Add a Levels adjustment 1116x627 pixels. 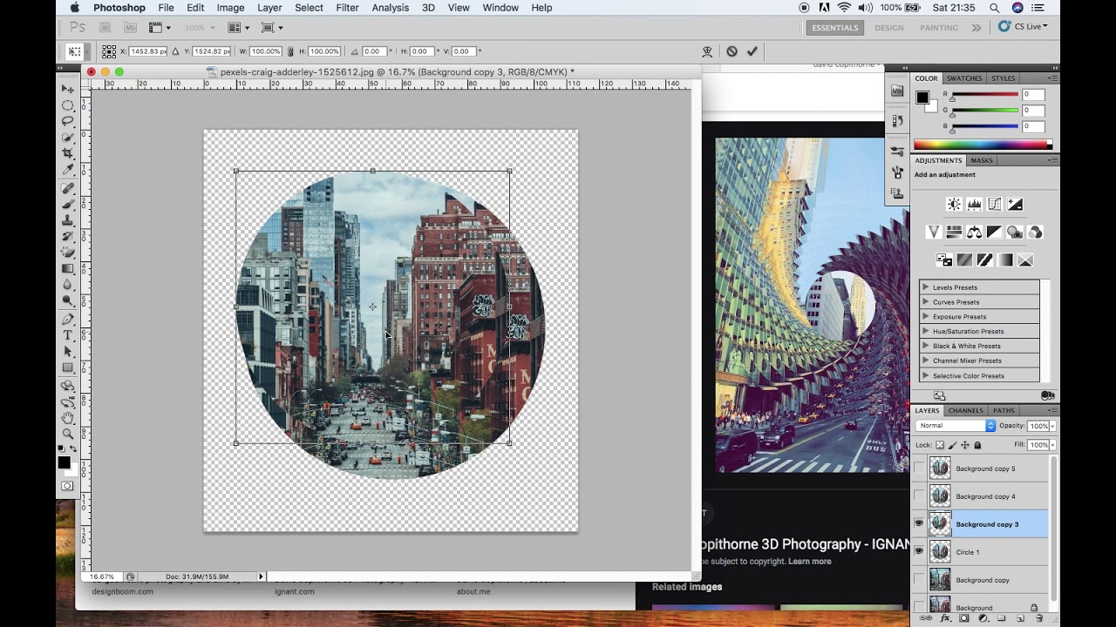pos(974,205)
